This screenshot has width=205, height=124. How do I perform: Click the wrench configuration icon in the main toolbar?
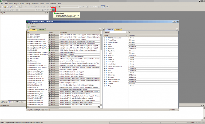[107, 6]
